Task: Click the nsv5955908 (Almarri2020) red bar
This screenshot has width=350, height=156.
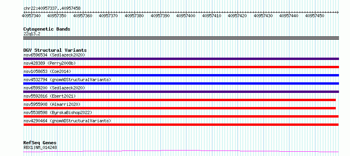Action: tap(179, 108)
